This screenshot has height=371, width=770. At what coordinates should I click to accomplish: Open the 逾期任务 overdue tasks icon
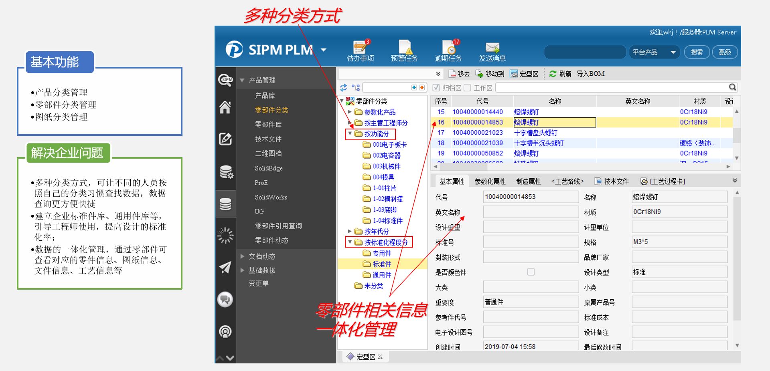click(449, 48)
